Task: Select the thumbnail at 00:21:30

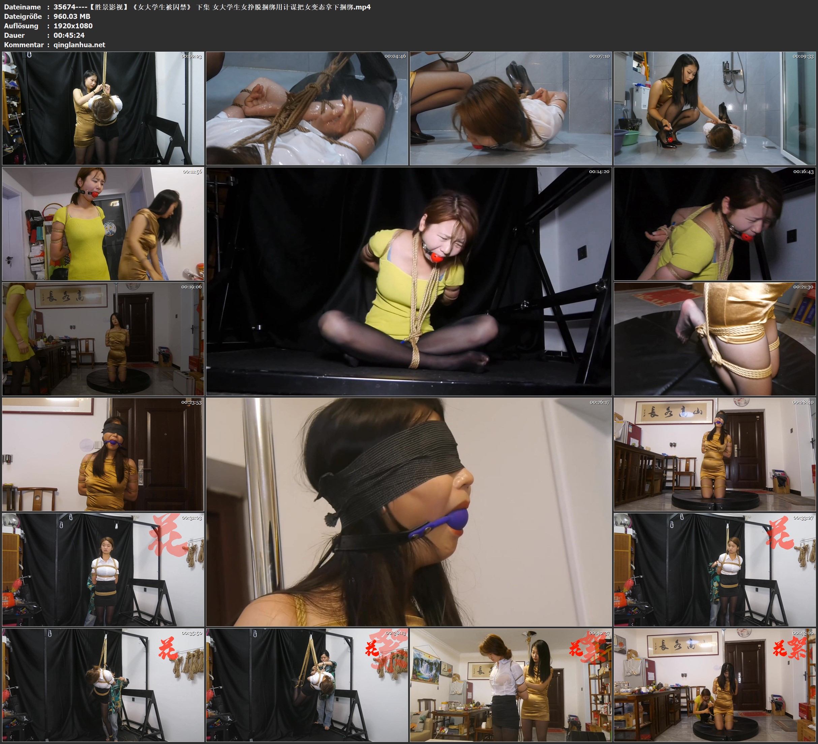Action: pyautogui.click(x=715, y=339)
